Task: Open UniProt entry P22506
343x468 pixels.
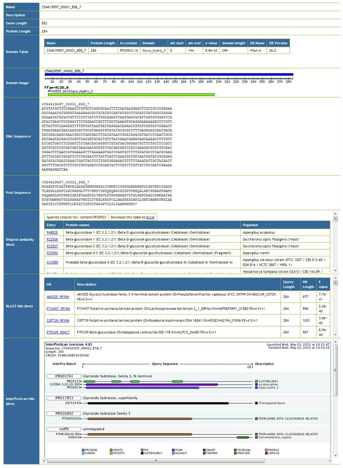Action: (x=52, y=239)
